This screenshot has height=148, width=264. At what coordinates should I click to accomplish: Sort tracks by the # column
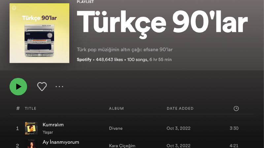[x=18, y=109]
